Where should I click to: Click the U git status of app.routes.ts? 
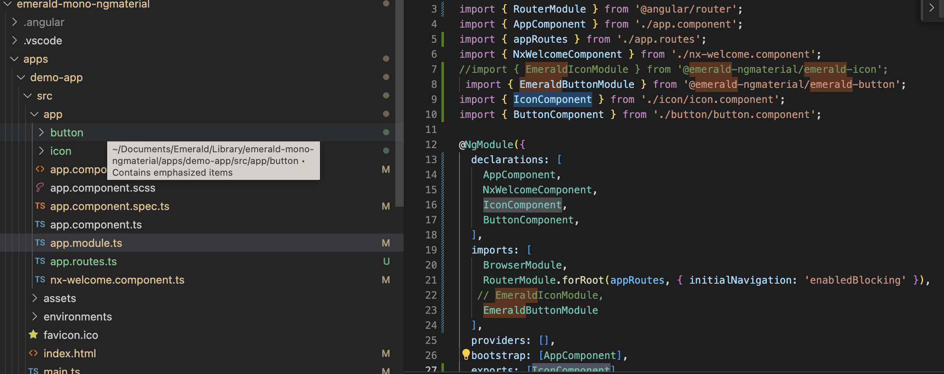(386, 261)
